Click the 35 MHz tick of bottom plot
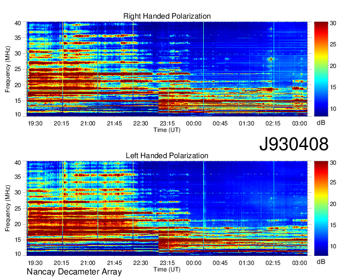 click(18, 177)
